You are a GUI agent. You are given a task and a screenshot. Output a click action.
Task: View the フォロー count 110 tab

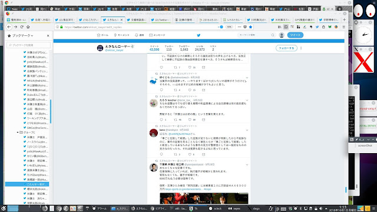[x=169, y=48]
